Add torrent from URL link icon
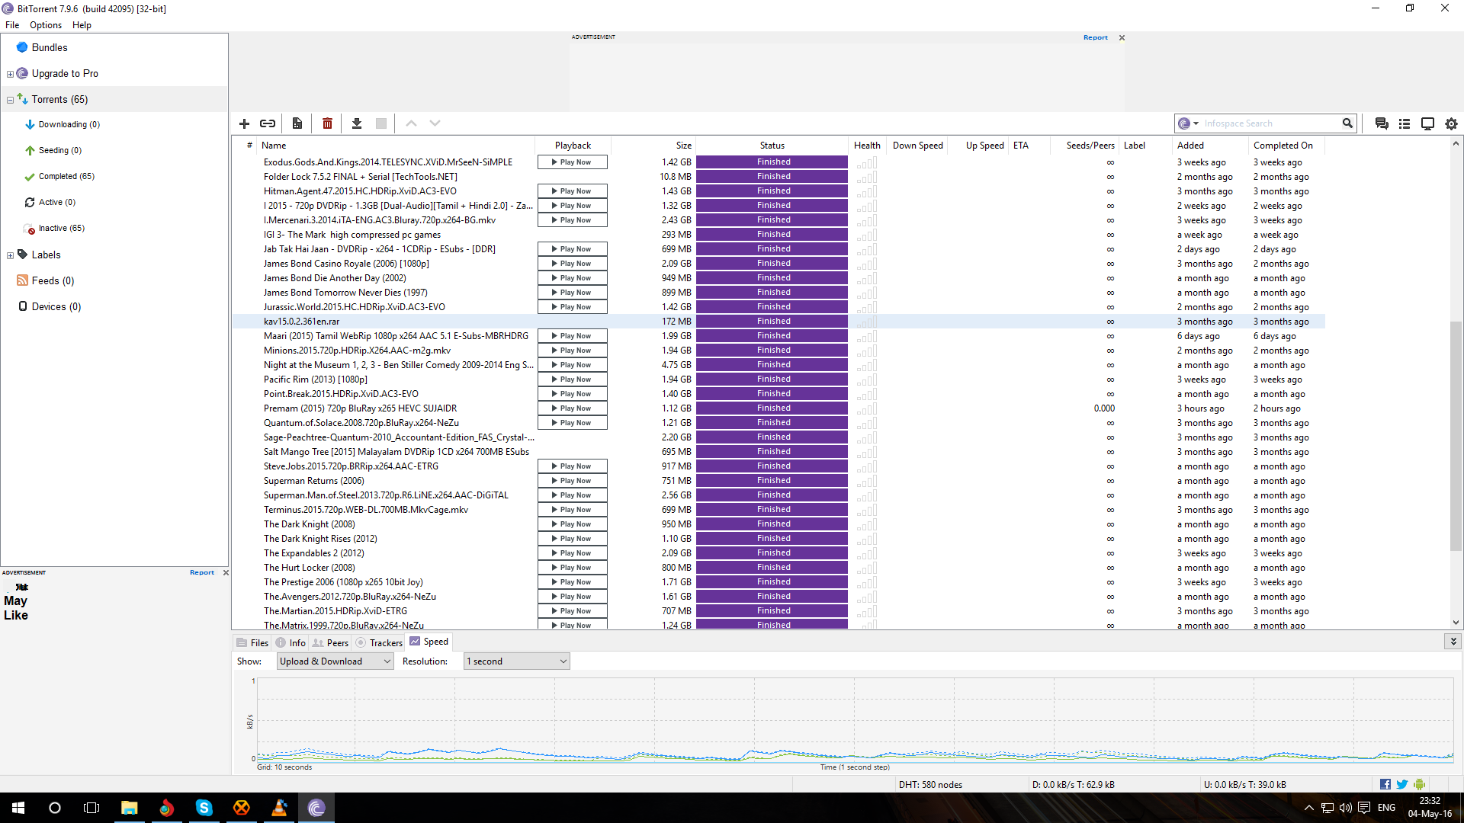 click(268, 123)
